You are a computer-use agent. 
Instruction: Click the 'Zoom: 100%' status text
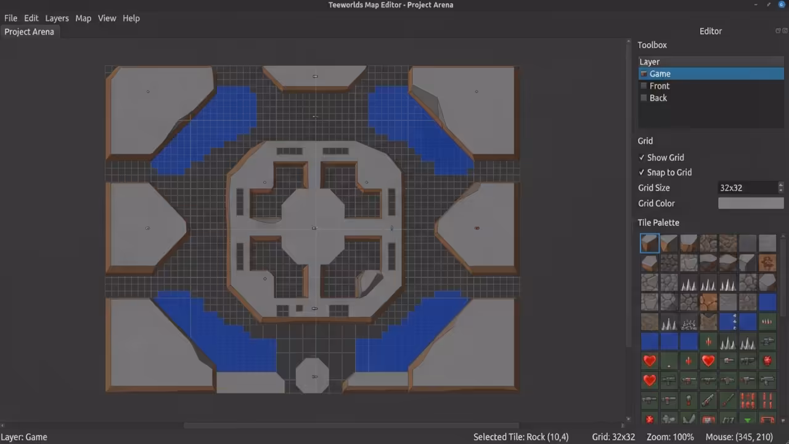coord(669,437)
